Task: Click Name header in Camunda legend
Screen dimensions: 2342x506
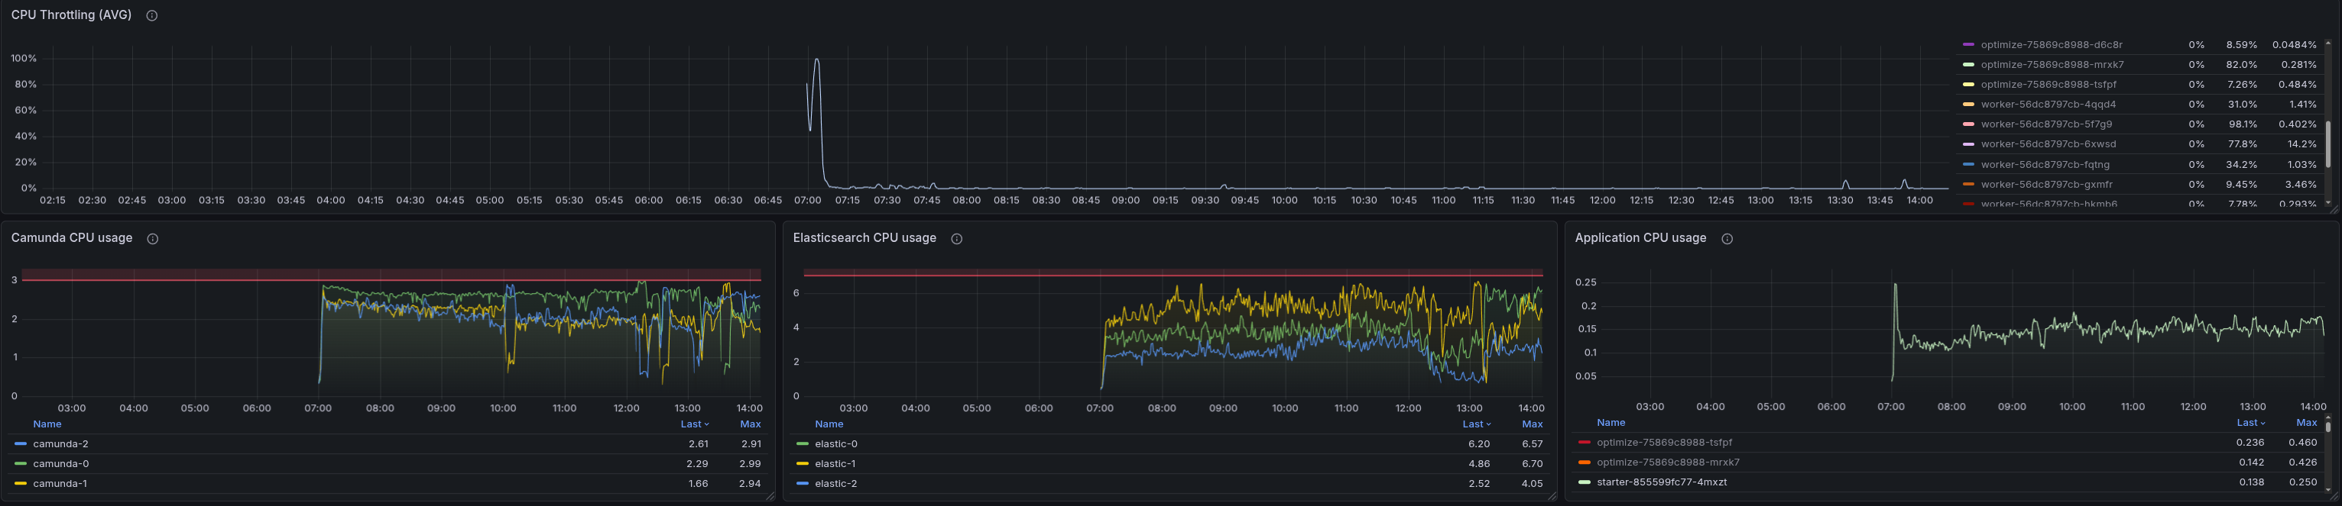Action: [x=47, y=424]
